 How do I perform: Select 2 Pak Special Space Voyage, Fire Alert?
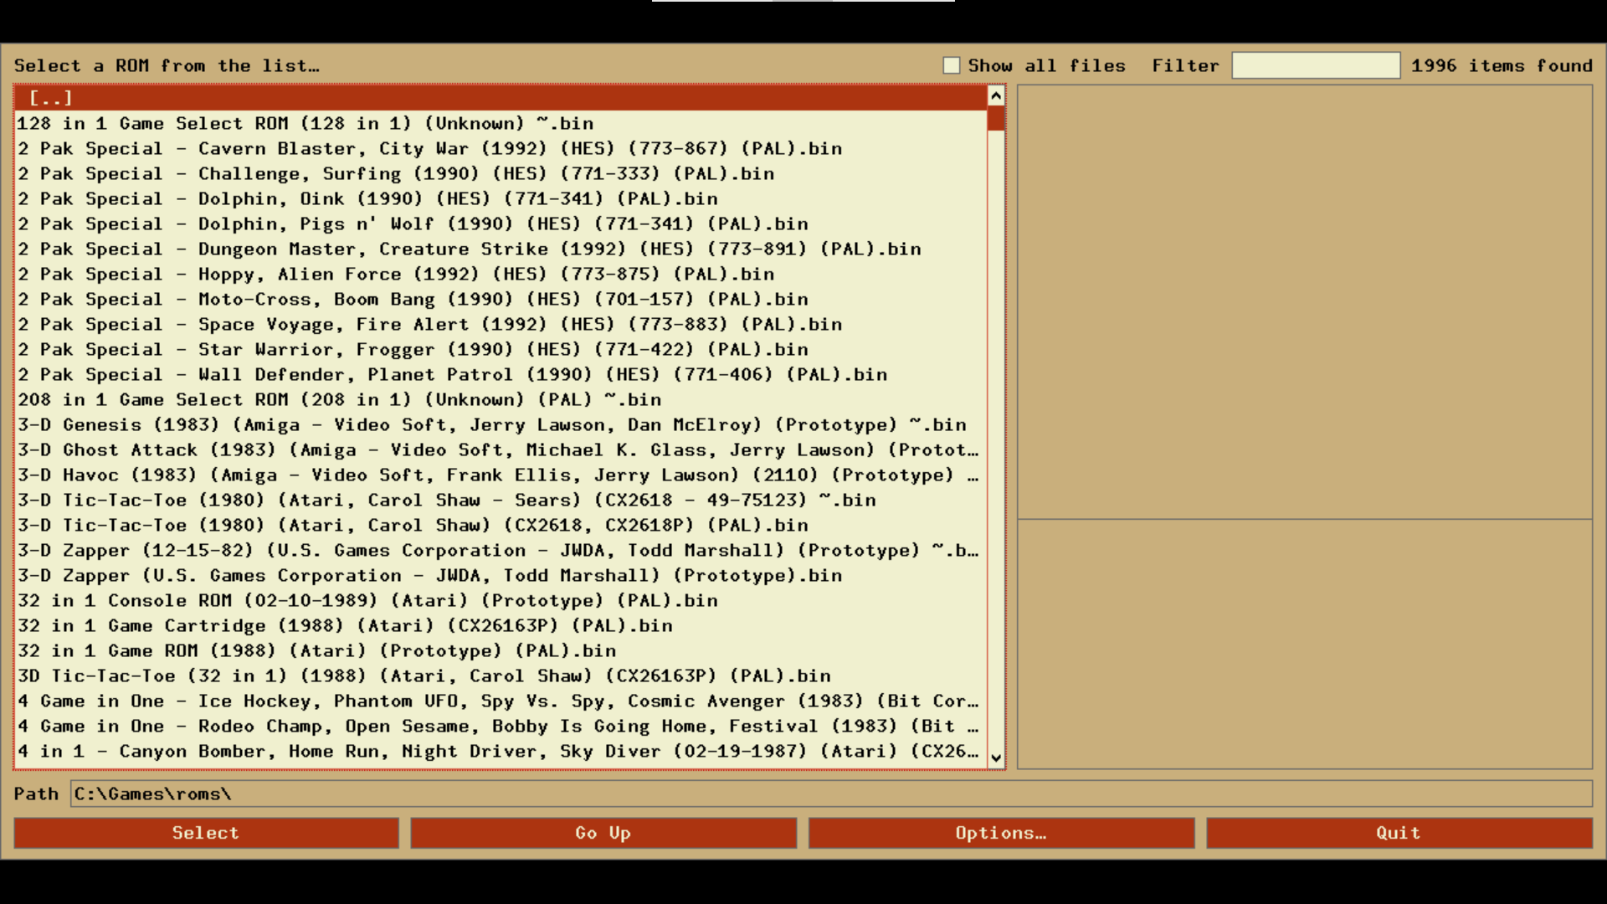click(501, 324)
